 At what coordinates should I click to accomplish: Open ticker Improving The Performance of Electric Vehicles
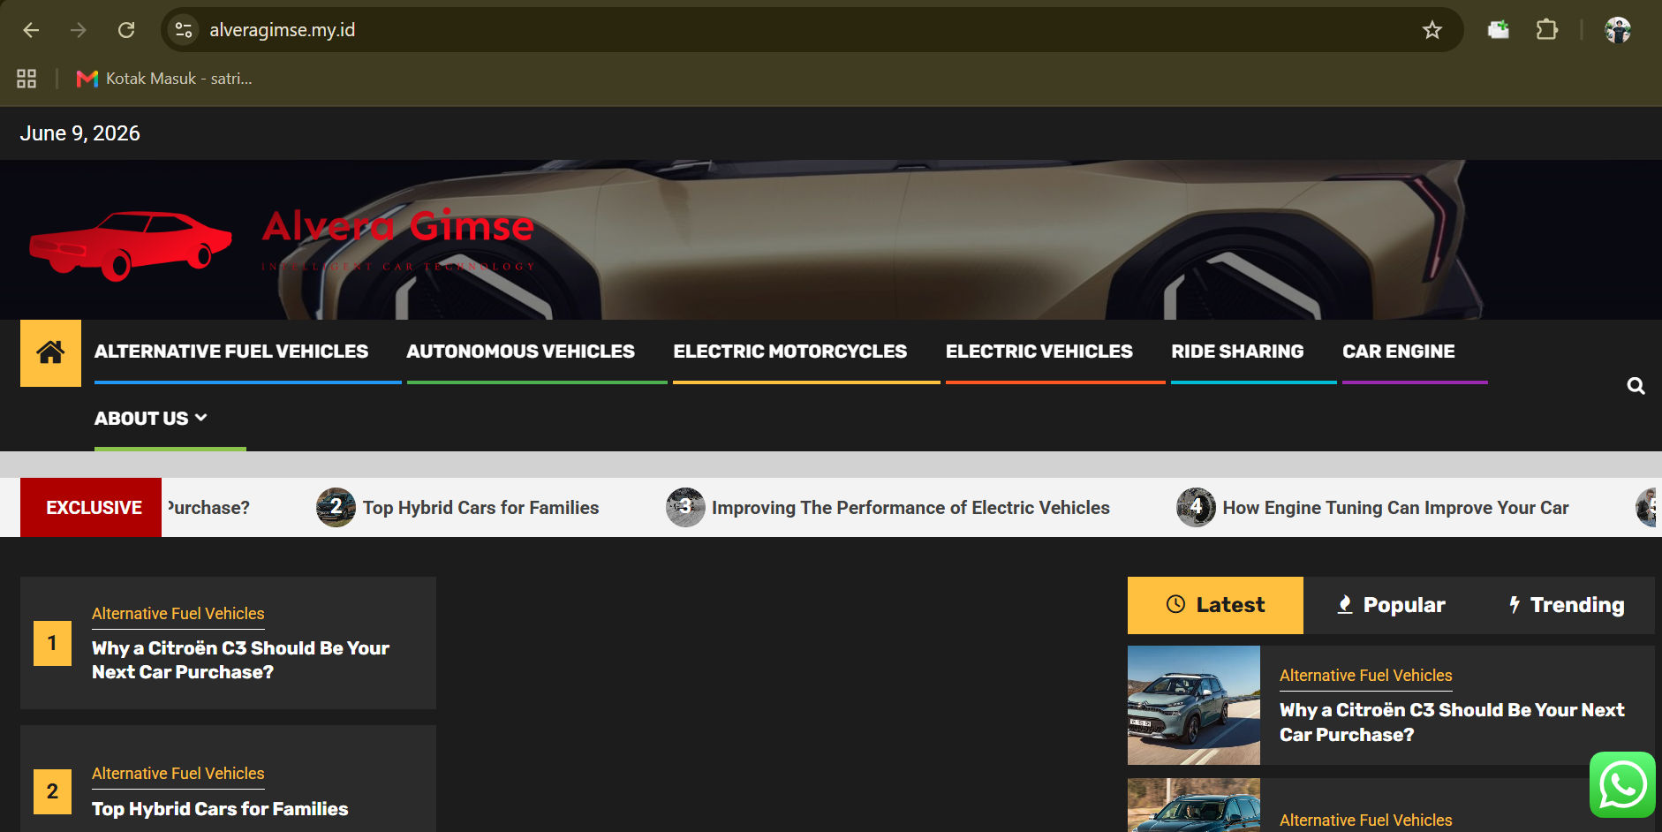pyautogui.click(x=910, y=508)
